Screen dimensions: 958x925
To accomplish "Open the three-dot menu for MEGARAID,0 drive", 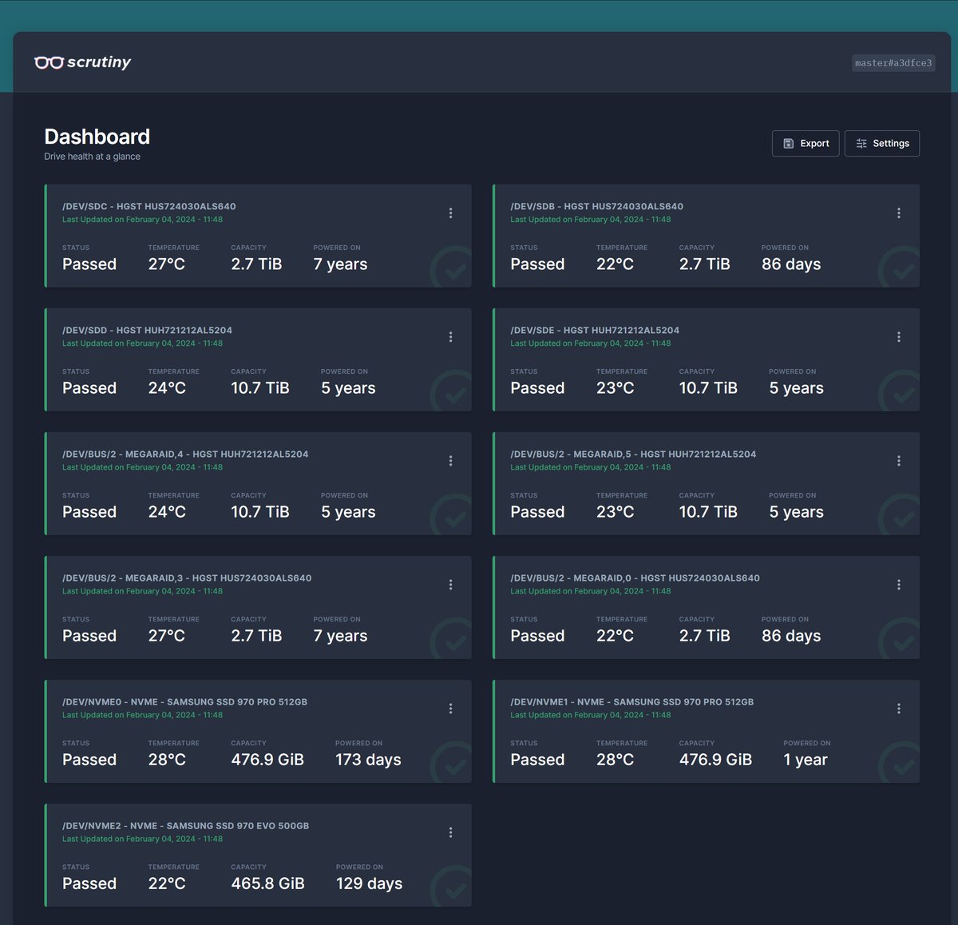I will [899, 585].
